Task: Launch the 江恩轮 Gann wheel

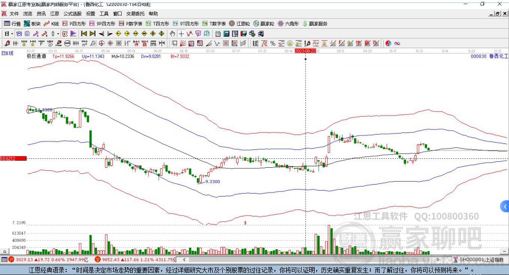Action: point(240,24)
